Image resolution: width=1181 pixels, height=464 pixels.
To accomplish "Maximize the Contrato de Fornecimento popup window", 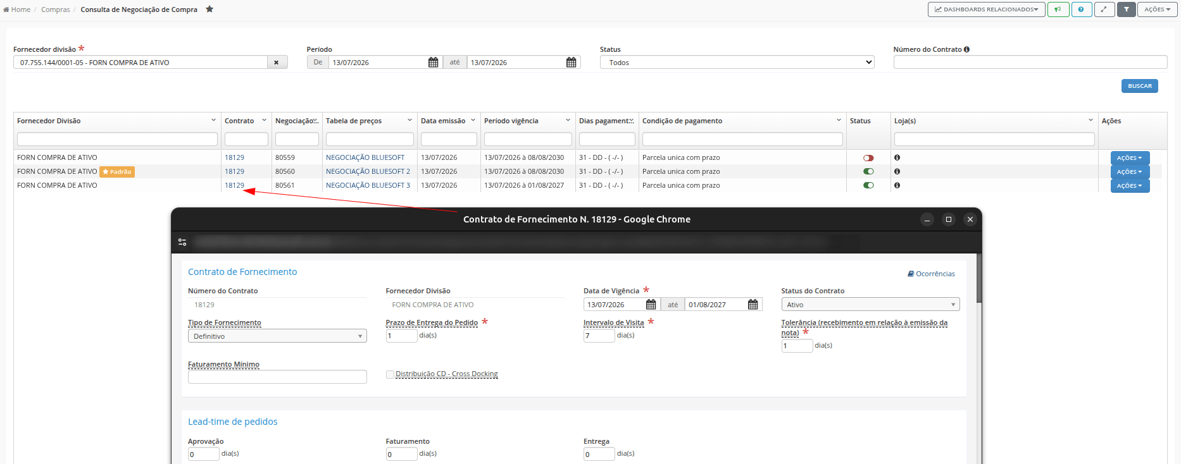I will point(949,219).
